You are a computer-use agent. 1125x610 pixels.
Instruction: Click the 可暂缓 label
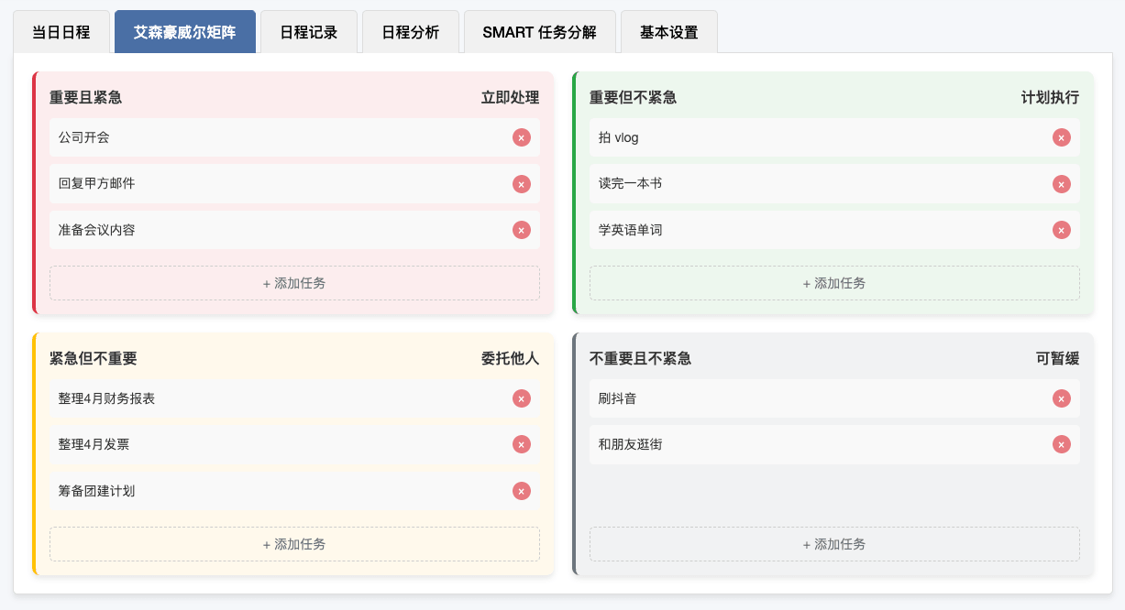(x=1058, y=358)
